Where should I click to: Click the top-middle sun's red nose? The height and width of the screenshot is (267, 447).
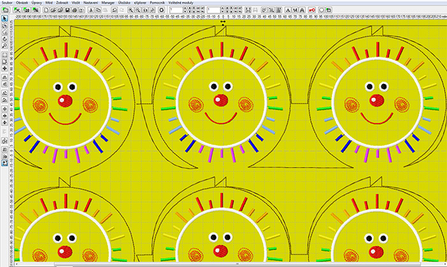click(221, 101)
